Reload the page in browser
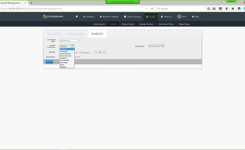The height and width of the screenshot is (150, 245). (x=152, y=9)
